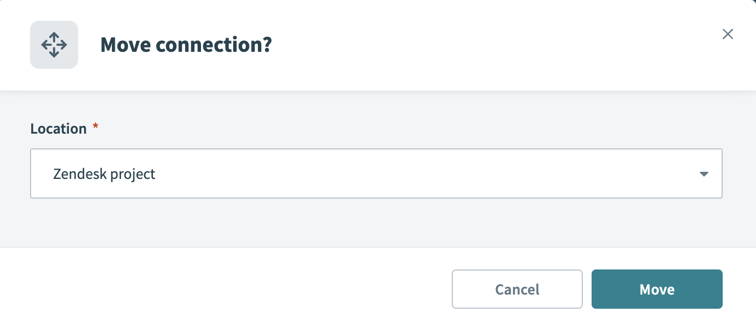Viewport: 756px width, 324px height.
Task: Click the dropdown chevron on the Location field
Action: pos(704,173)
